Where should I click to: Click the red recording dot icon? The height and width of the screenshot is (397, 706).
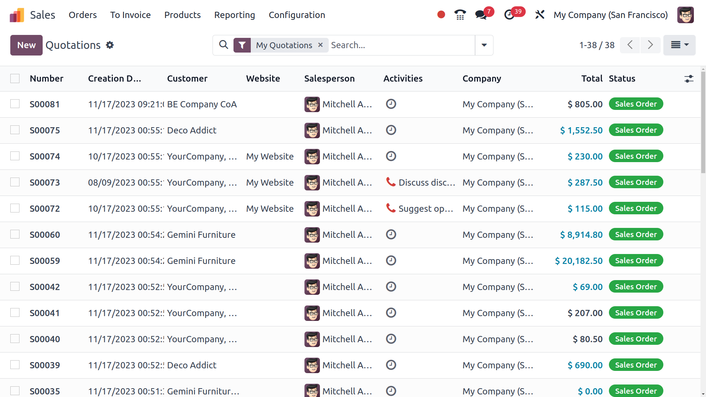pyautogui.click(x=441, y=15)
